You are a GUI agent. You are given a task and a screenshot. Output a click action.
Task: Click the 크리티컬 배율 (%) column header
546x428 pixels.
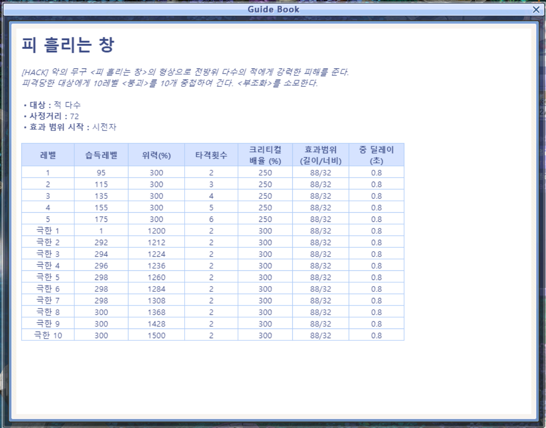pyautogui.click(x=265, y=155)
